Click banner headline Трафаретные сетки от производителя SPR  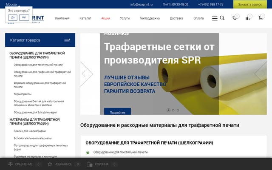[x=159, y=54]
